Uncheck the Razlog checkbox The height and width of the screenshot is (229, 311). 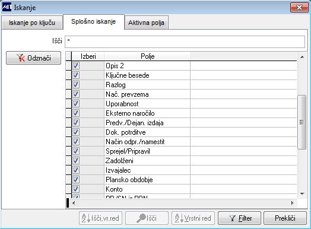tap(75, 85)
